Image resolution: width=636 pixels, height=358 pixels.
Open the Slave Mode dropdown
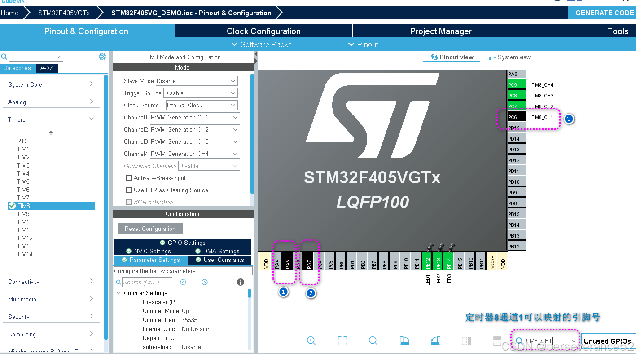click(x=197, y=81)
